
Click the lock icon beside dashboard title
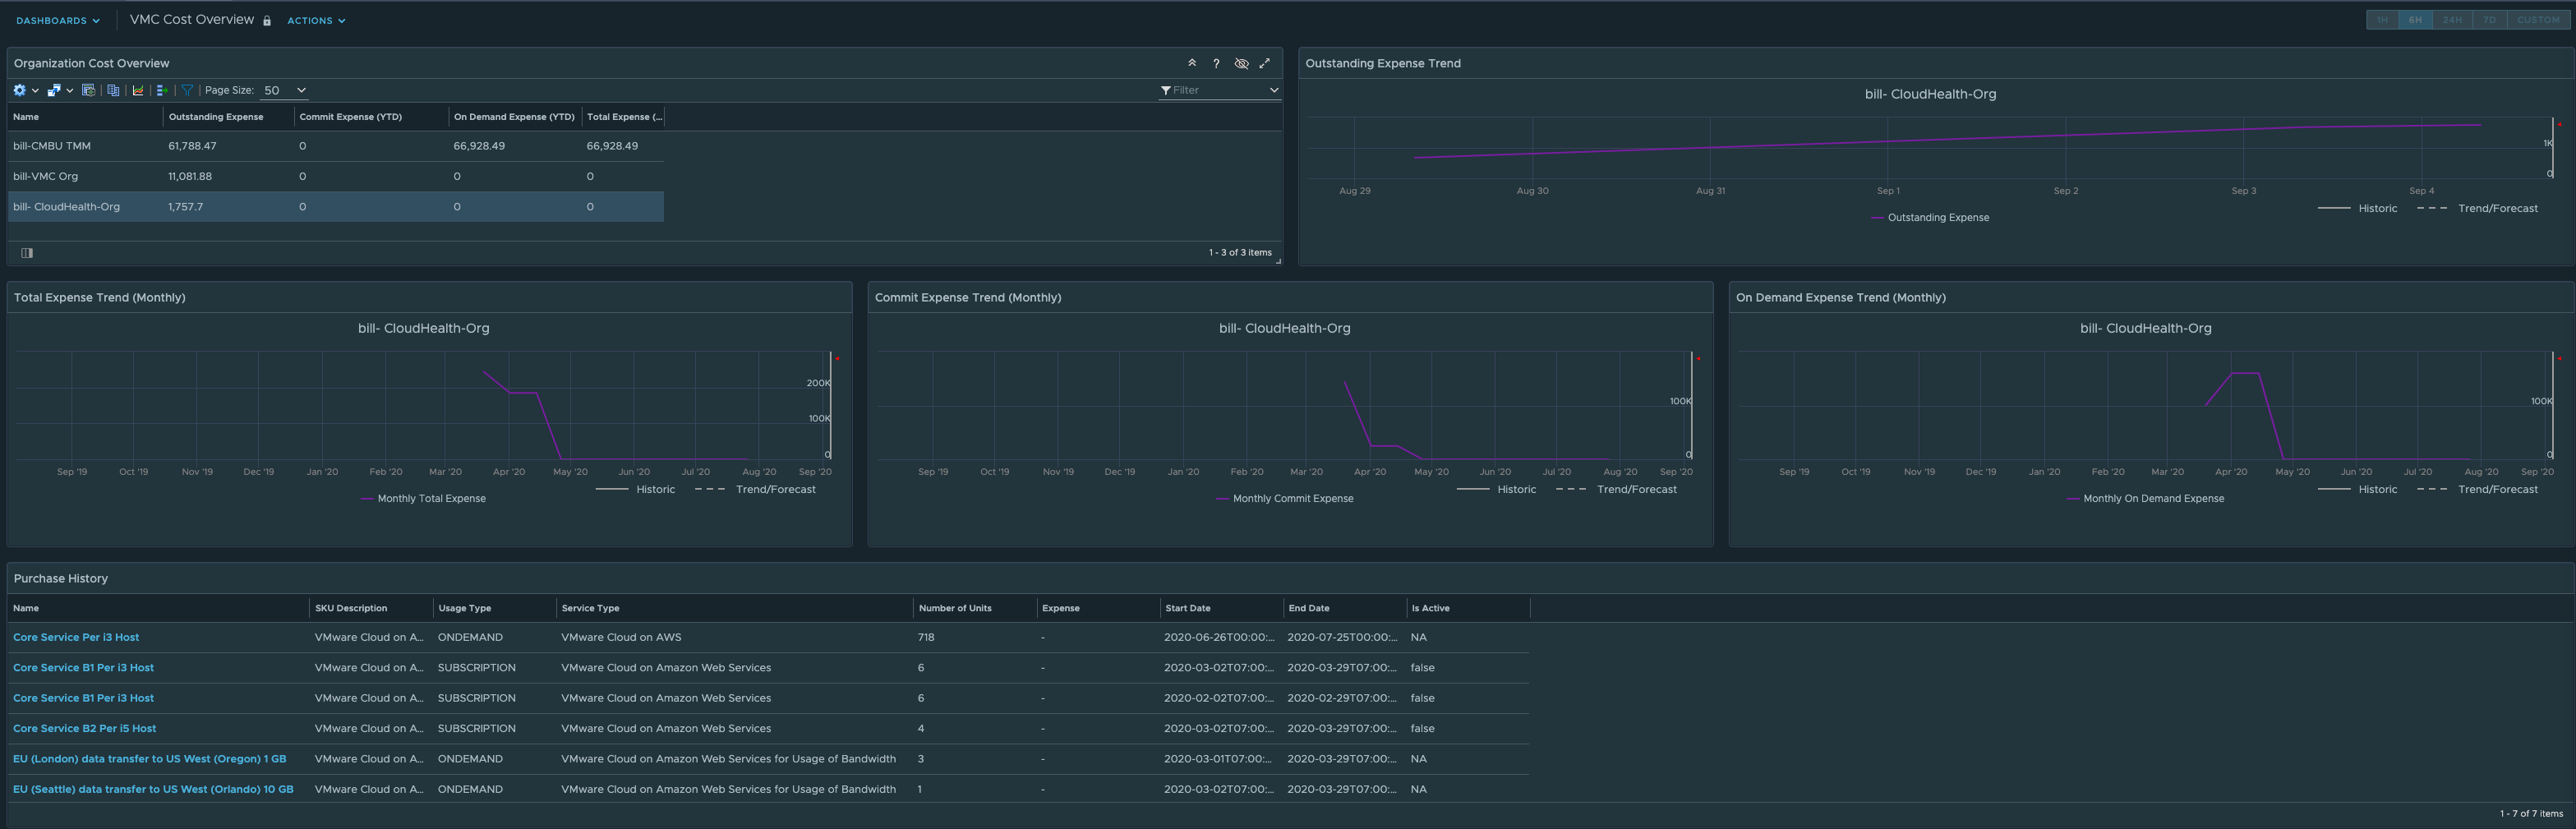[267, 21]
